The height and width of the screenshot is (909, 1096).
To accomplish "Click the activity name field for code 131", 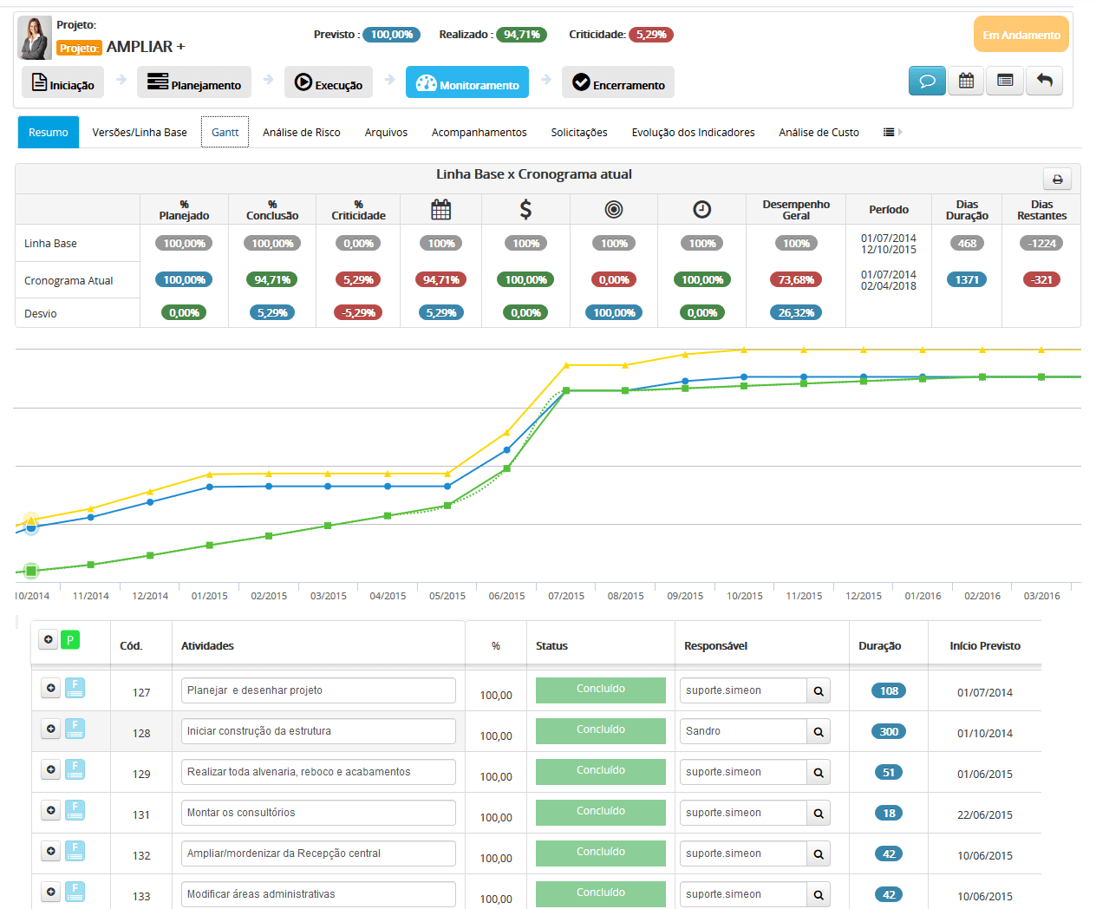I will click(x=318, y=813).
